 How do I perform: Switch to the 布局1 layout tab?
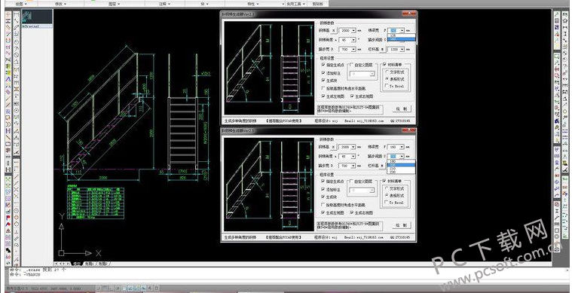89,264
